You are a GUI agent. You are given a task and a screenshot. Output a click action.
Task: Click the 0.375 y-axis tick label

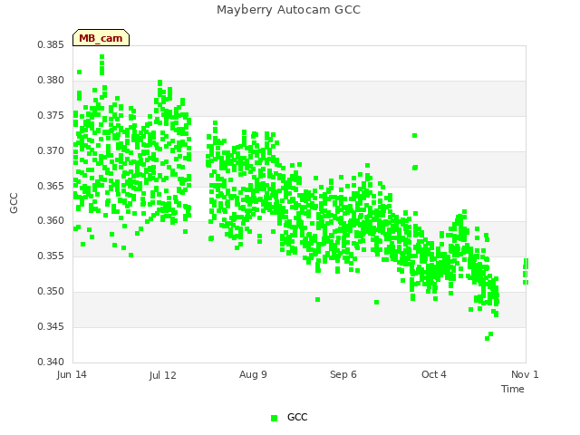(51, 115)
